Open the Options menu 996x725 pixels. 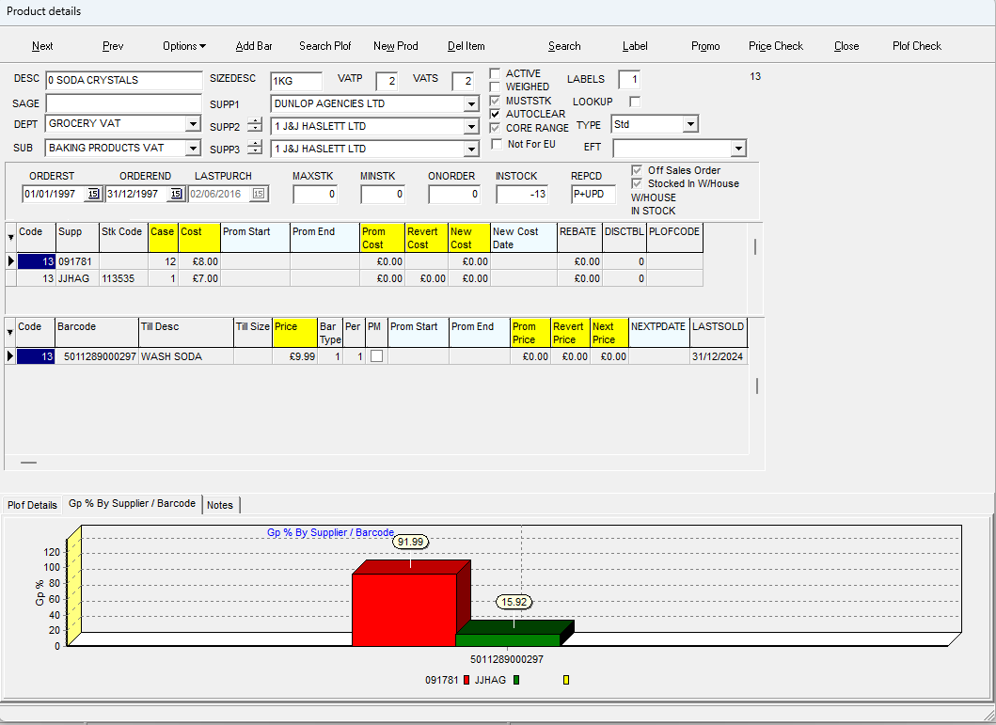183,46
